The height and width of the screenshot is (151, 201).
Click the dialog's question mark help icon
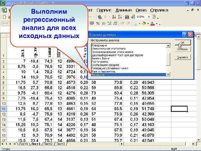[x=185, y=34]
